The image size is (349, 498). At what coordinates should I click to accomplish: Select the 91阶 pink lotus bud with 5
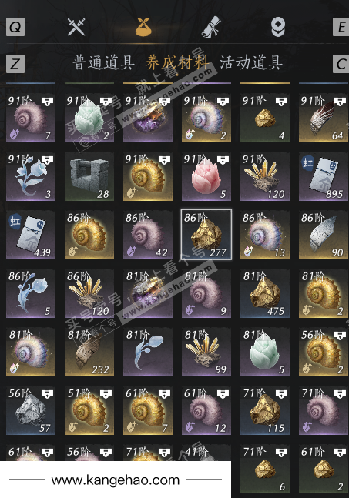point(206,176)
